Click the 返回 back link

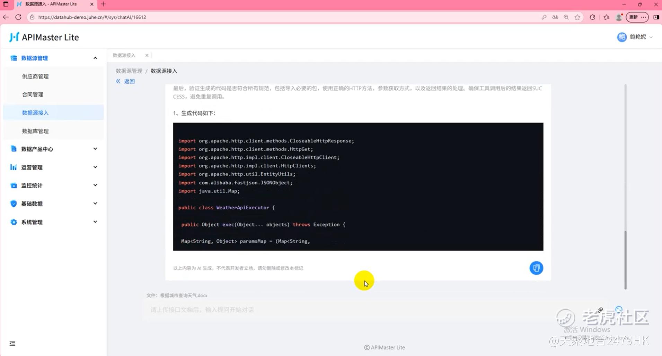125,81
